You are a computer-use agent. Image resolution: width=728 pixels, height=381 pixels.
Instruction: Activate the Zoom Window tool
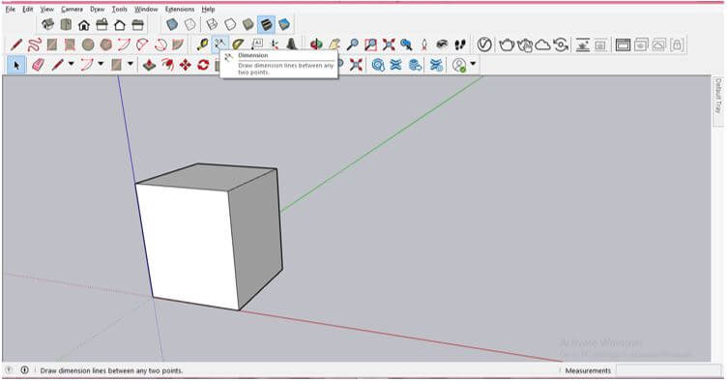[370, 44]
